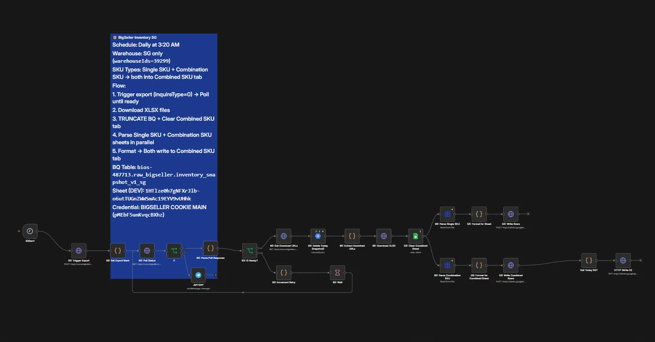Select BS: Parse Combination SKU node
The height and width of the screenshot is (342, 655).
coord(447,265)
